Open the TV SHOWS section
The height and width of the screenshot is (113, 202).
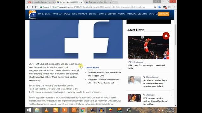click(x=131, y=14)
